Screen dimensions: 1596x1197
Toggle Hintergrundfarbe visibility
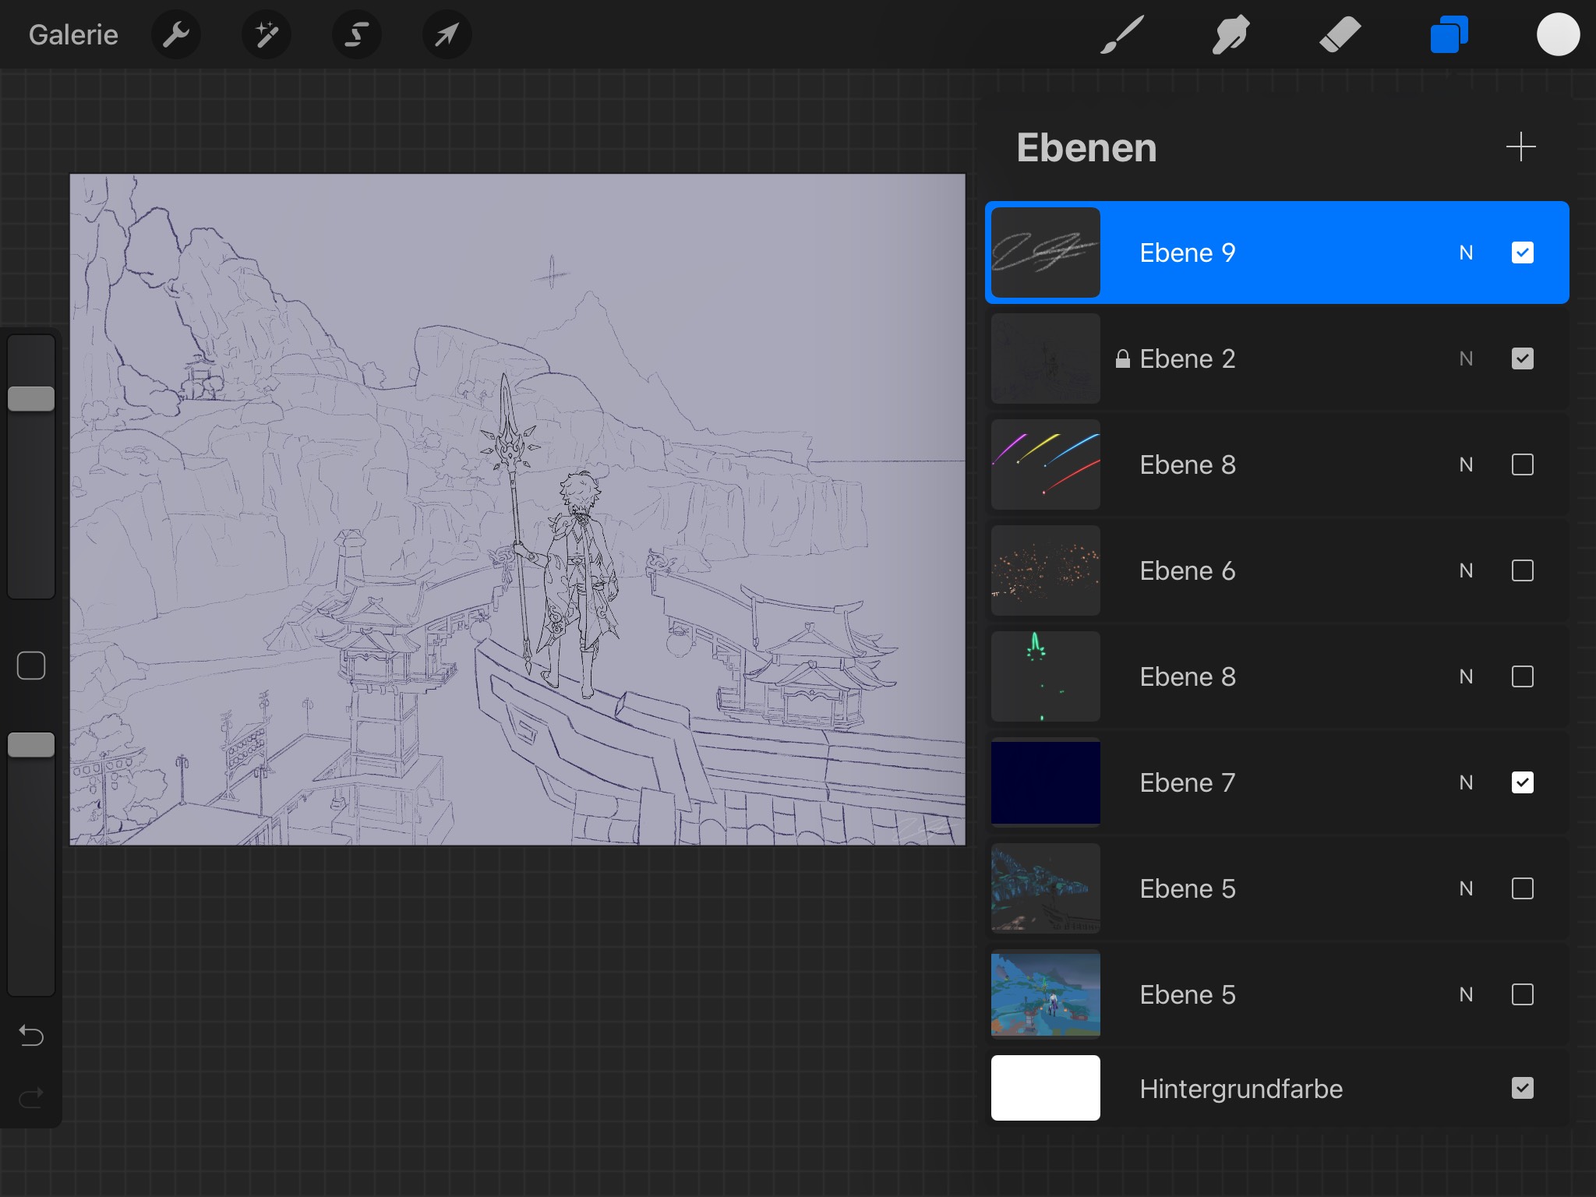(x=1523, y=1088)
